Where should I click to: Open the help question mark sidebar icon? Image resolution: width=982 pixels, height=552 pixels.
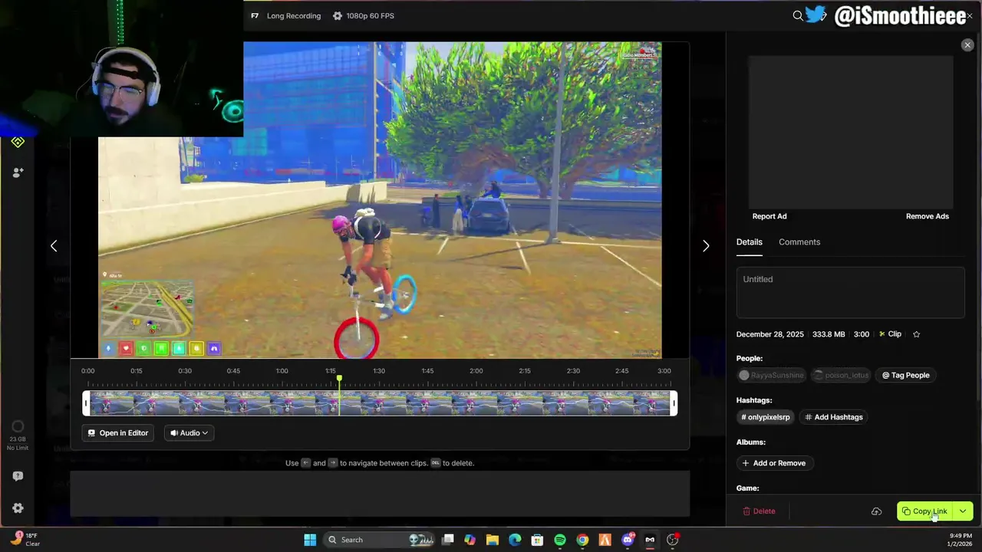pos(18,476)
